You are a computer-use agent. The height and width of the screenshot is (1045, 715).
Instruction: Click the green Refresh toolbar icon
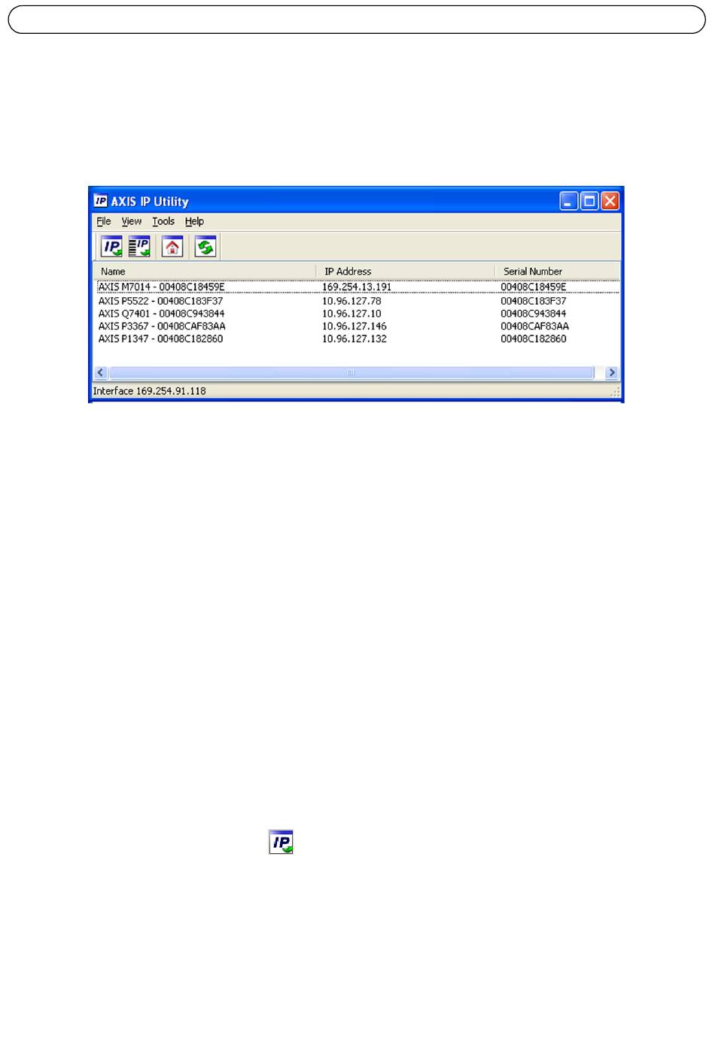205,246
